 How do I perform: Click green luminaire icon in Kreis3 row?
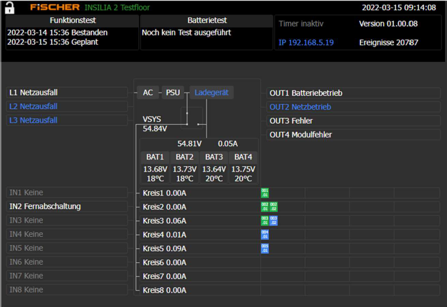(264, 221)
